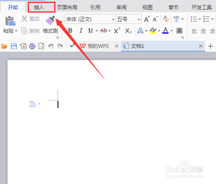This screenshot has width=216, height=184.
Task: Expand the font color picker arrow
Action: tap(171, 31)
